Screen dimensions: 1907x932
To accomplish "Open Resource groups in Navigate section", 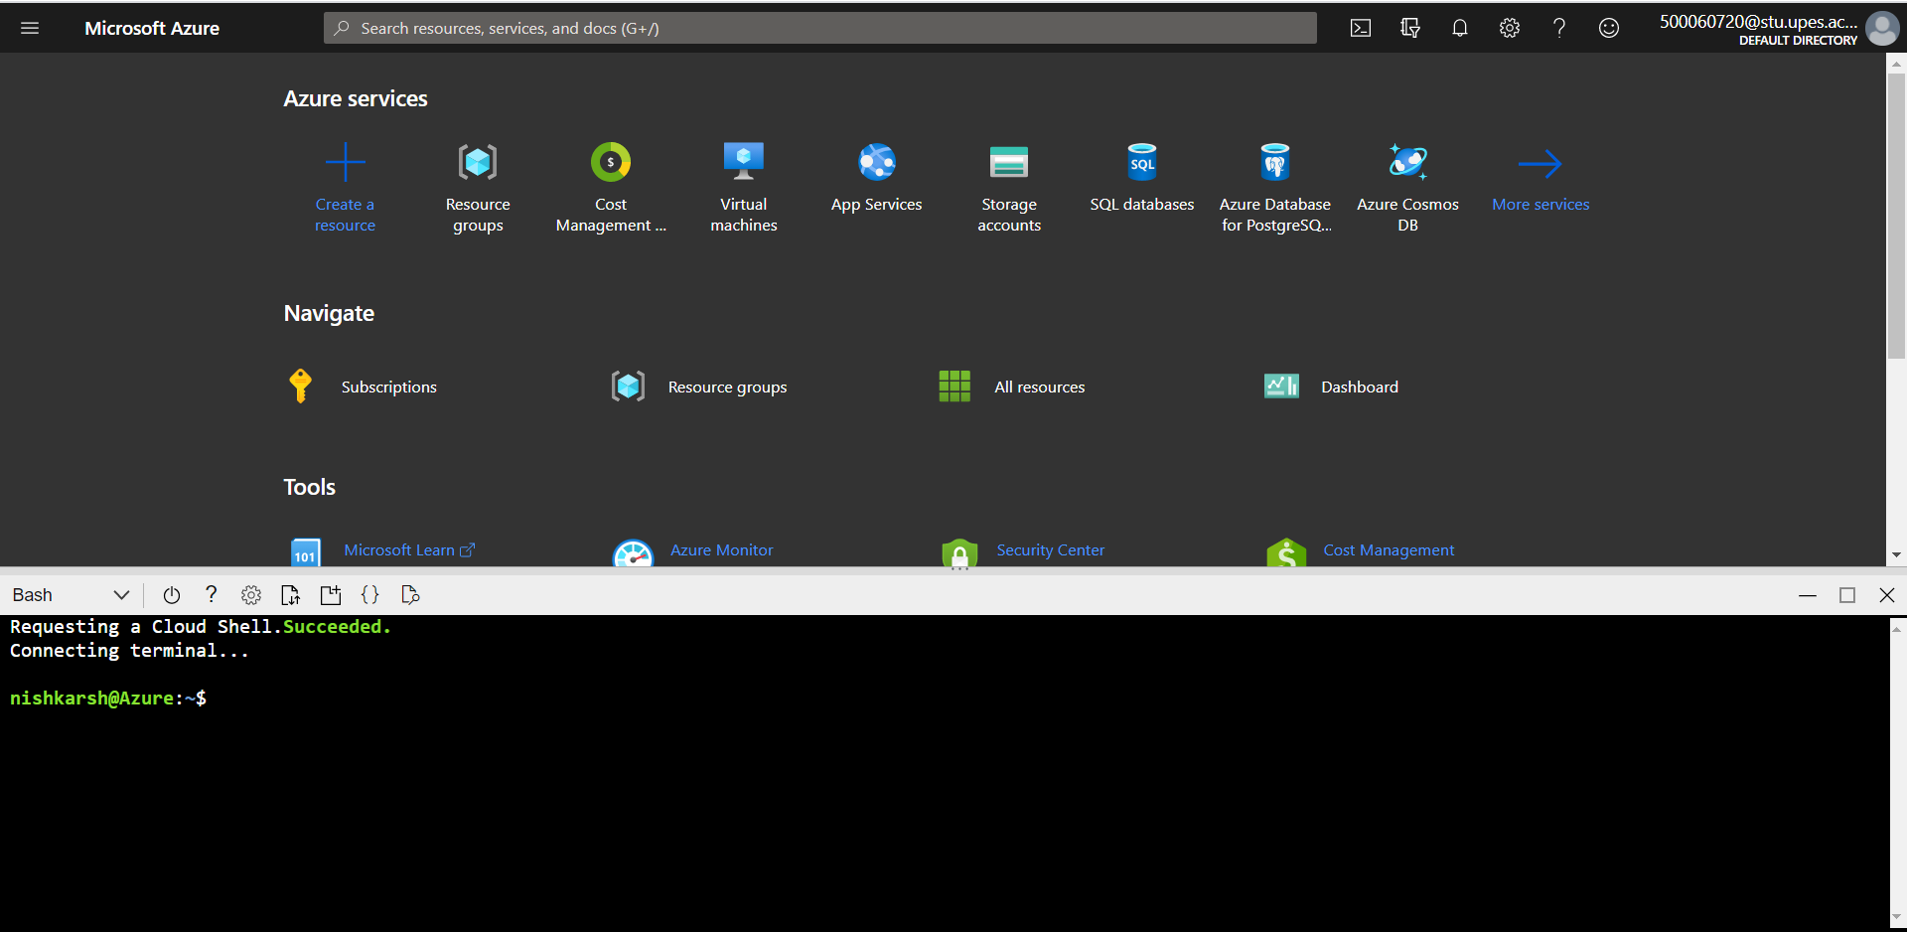I will tap(727, 387).
